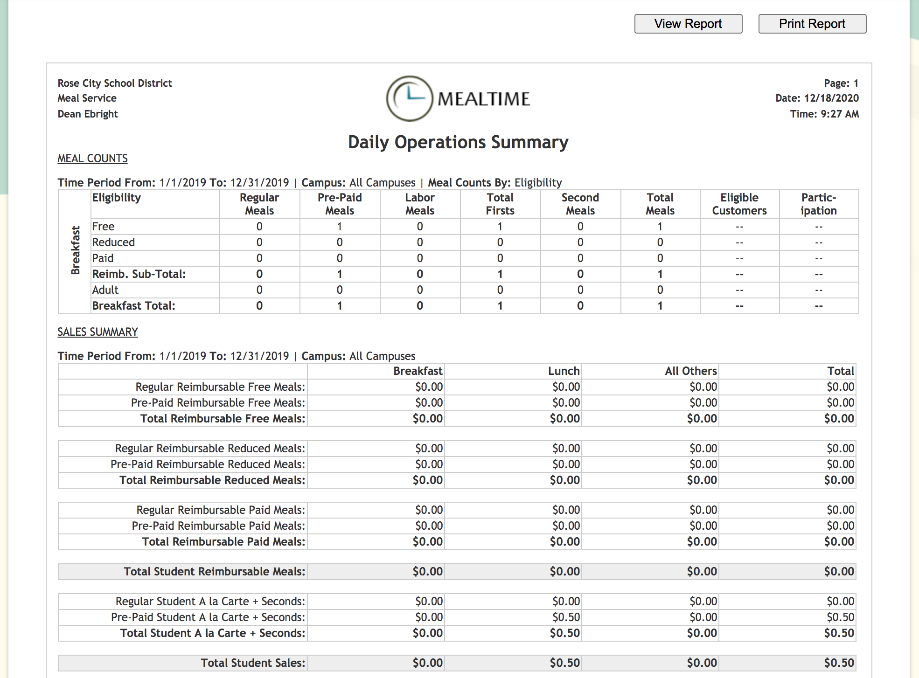Click the Regular Meals column header
The image size is (919, 678).
point(259,204)
